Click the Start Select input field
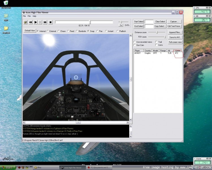The height and width of the screenshot is (170, 212). point(149,22)
